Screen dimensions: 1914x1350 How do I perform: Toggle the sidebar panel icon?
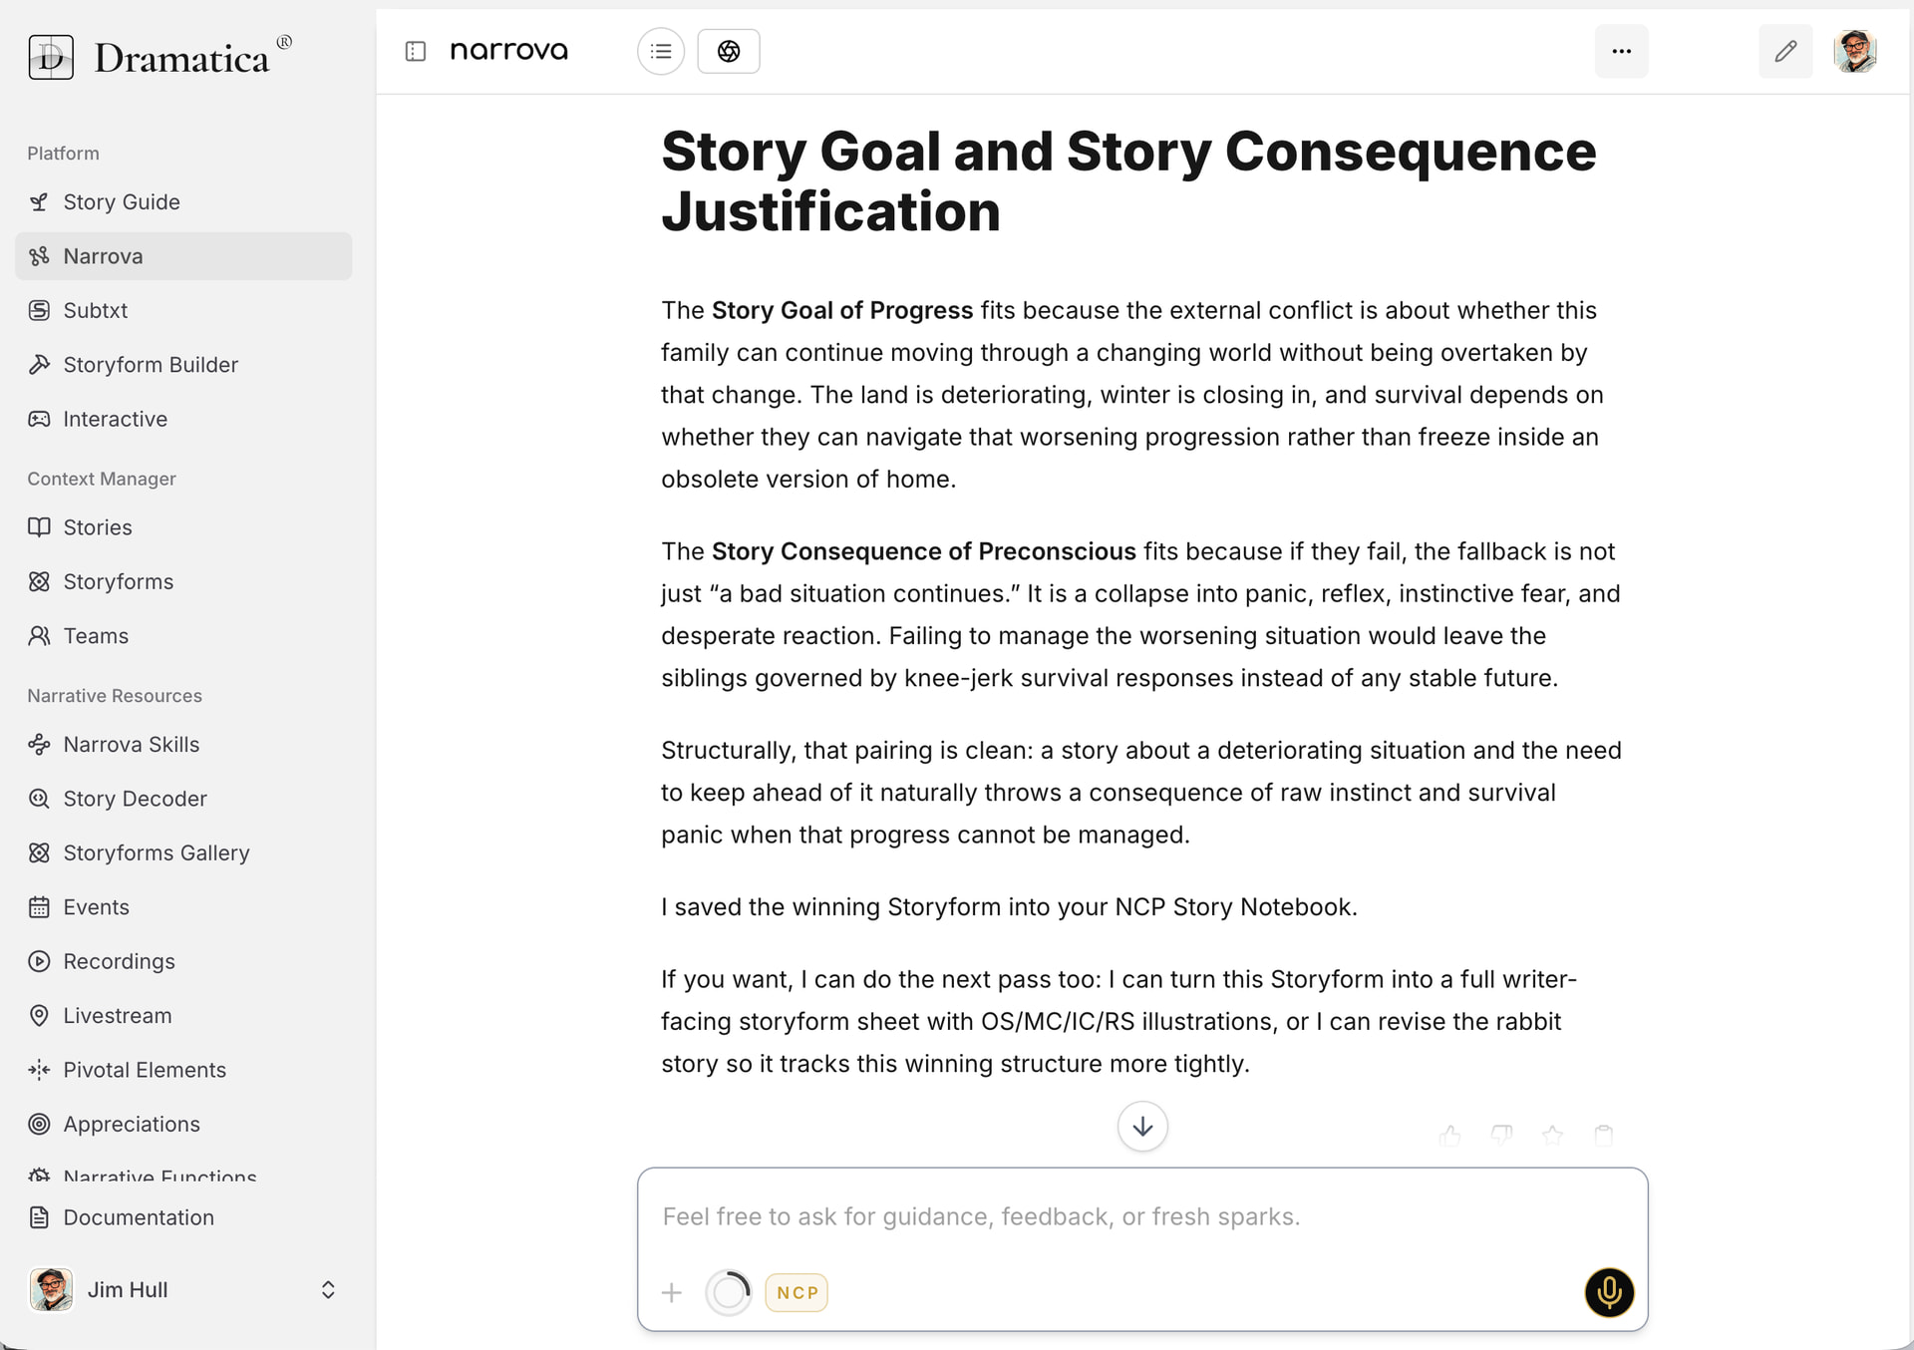coord(416,51)
